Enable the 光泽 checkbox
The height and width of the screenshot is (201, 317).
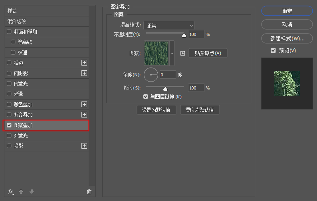coord(9,94)
